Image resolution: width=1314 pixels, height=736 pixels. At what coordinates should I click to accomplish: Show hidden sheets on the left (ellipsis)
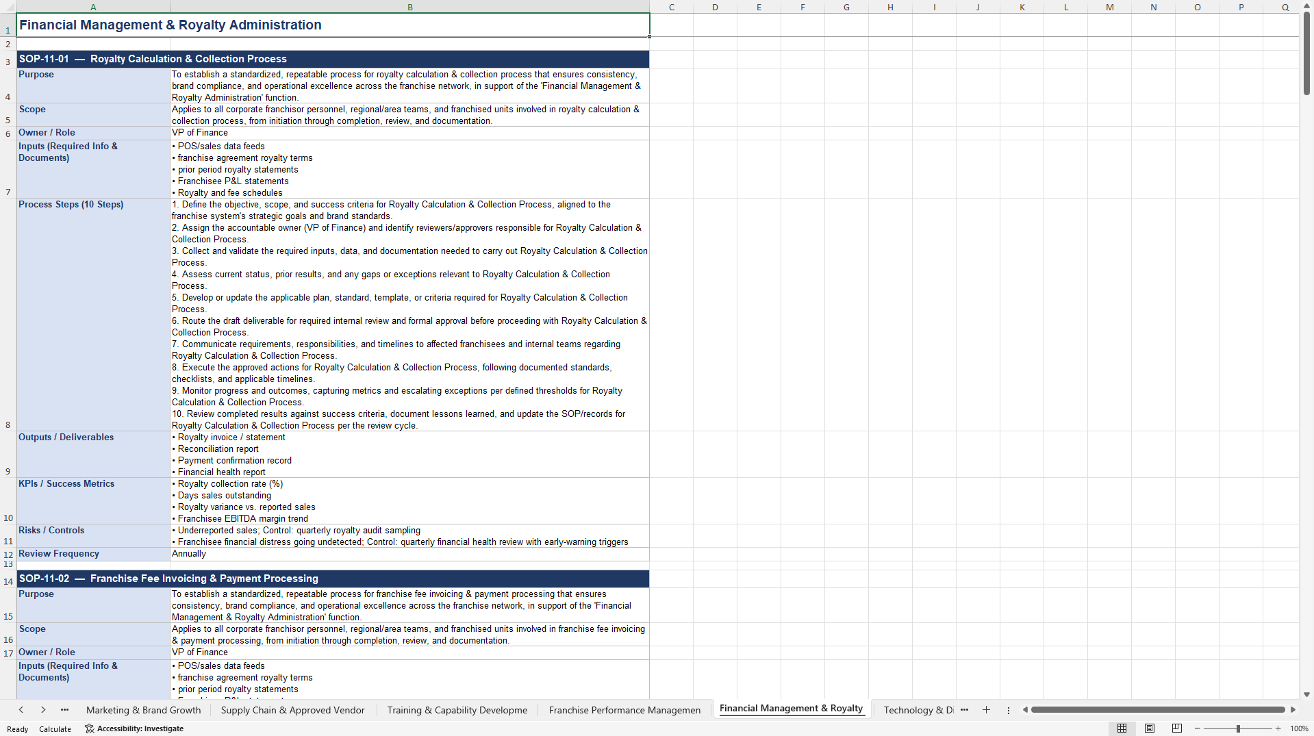[x=64, y=710]
